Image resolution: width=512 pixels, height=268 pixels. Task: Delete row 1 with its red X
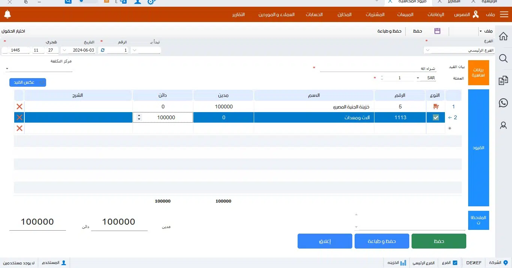tap(19, 107)
